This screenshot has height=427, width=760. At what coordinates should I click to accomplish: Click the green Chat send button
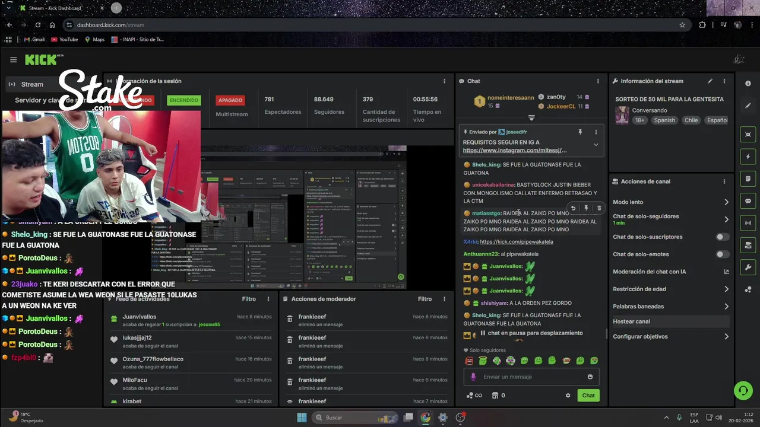(x=588, y=396)
